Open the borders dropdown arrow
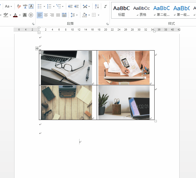 [x=98, y=15]
